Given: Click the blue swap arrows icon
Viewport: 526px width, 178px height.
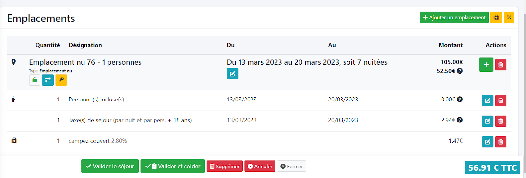Looking at the screenshot, I should (48, 80).
